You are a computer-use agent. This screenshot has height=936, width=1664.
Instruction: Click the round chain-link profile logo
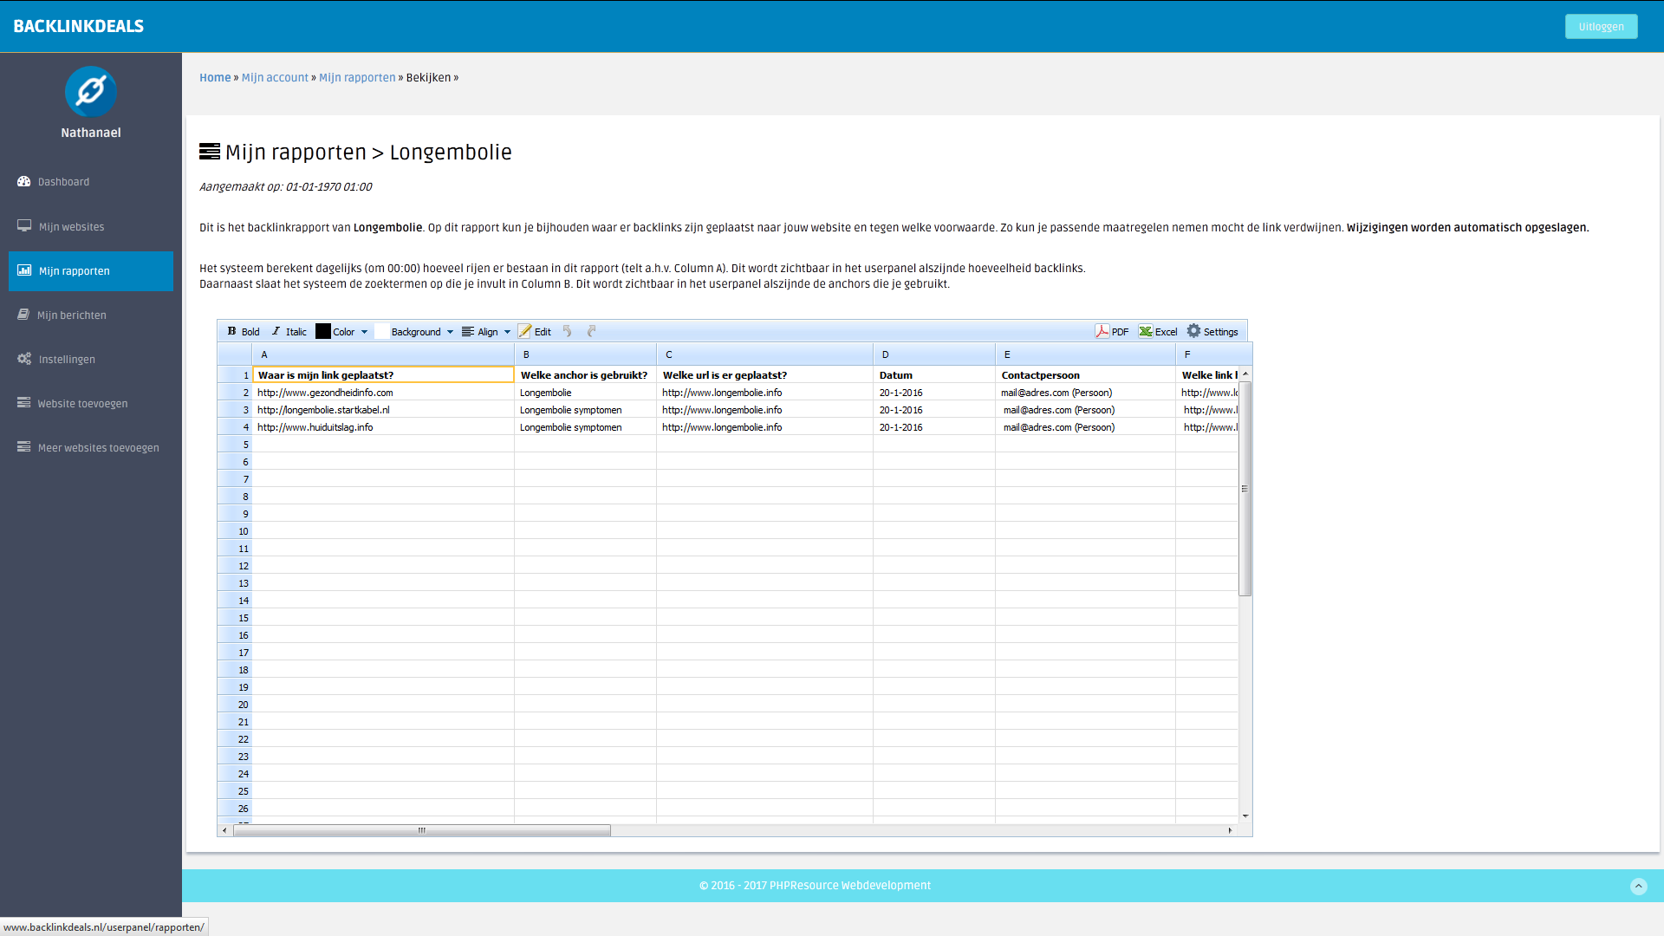pyautogui.click(x=91, y=91)
